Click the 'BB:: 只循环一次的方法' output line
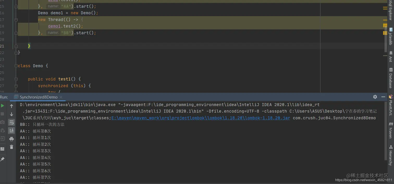Screen dimensions: 394x184 42,125
